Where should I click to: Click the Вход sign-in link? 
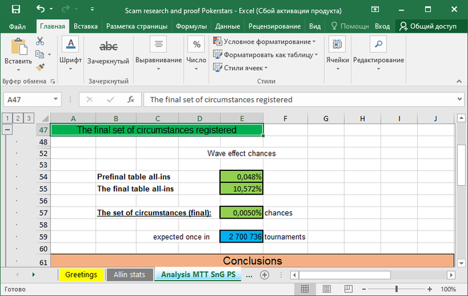pos(382,27)
